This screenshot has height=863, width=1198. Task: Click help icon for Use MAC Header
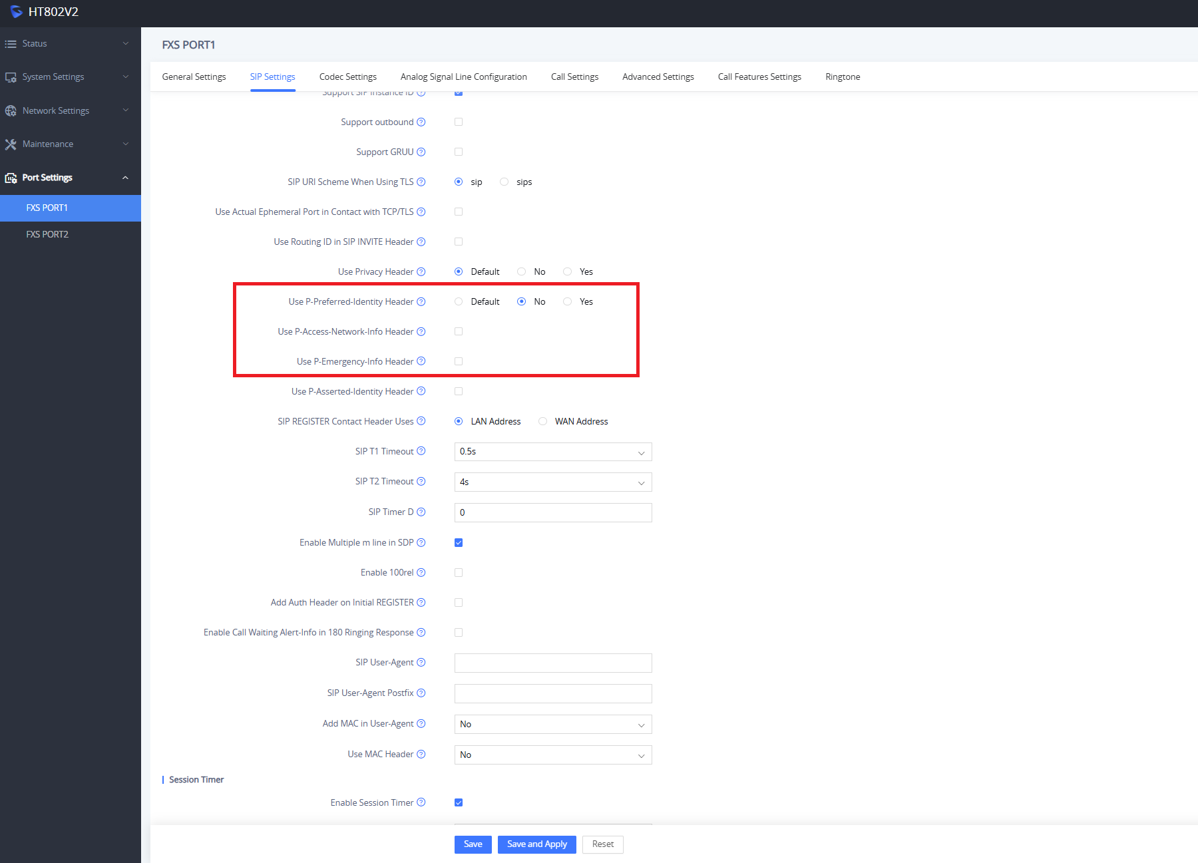point(421,755)
